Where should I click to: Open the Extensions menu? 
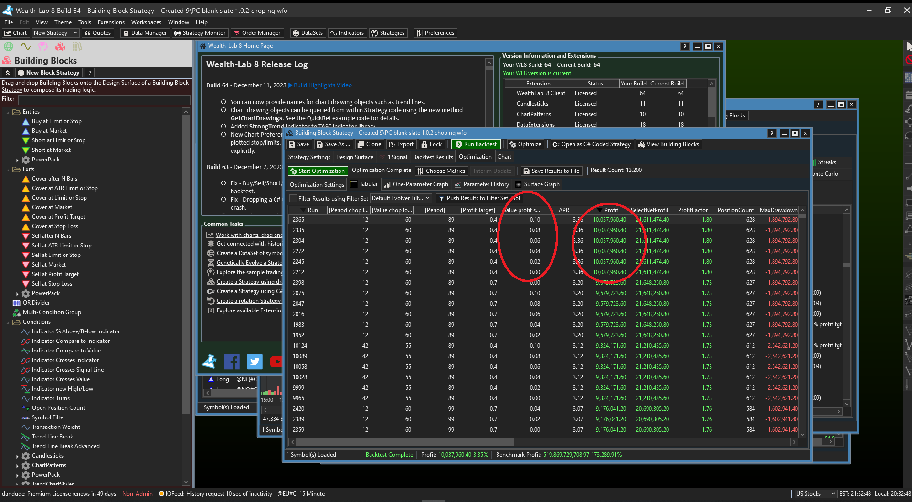pyautogui.click(x=111, y=22)
